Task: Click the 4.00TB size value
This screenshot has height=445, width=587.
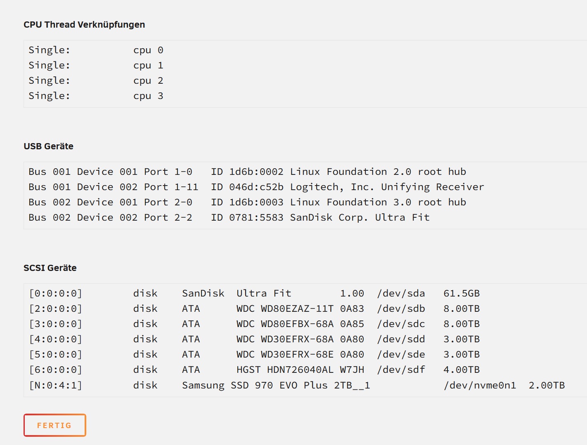Action: coord(462,370)
